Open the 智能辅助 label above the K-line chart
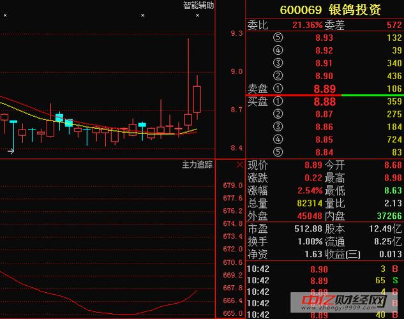 coord(198,5)
